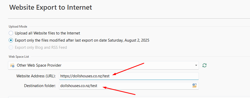Click the Website Export to Internet title

click(x=51, y=7)
